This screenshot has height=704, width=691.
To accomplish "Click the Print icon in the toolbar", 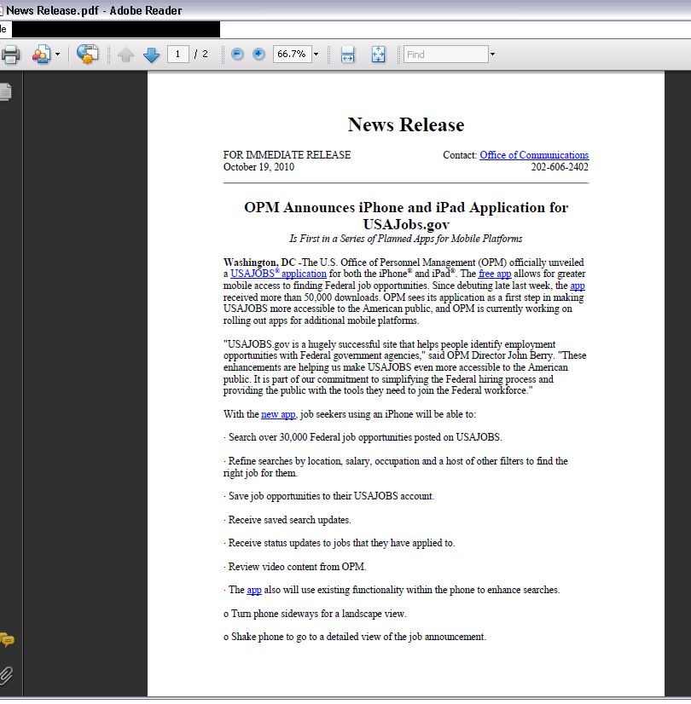I will click(10, 55).
